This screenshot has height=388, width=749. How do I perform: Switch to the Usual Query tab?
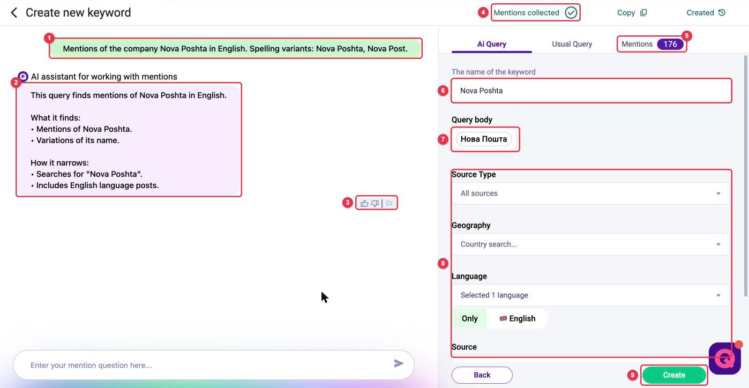572,44
